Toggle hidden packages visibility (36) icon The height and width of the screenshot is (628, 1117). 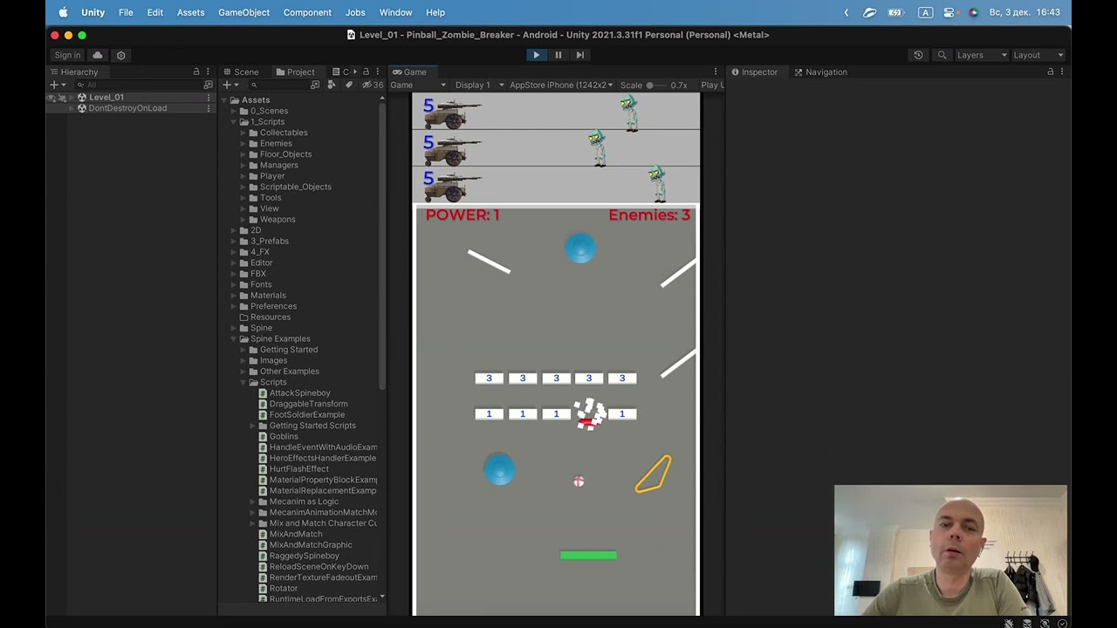[373, 85]
